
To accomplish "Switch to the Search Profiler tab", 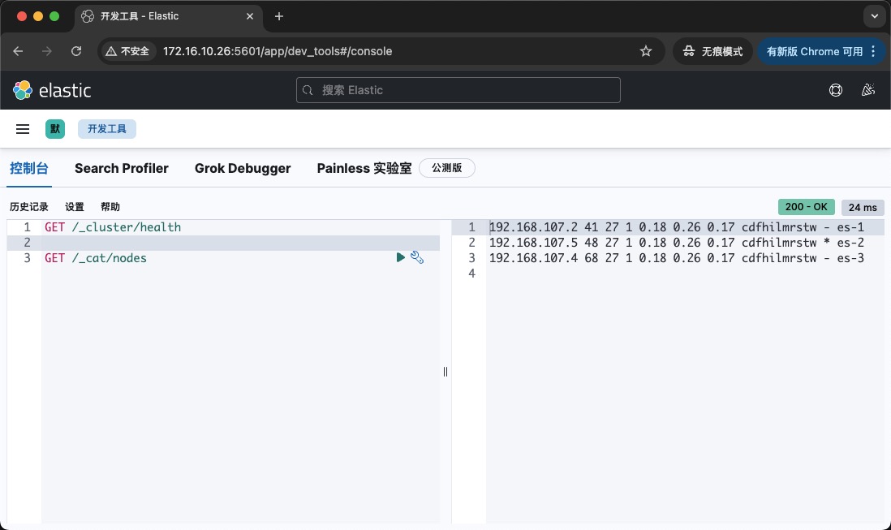I will pos(122,168).
